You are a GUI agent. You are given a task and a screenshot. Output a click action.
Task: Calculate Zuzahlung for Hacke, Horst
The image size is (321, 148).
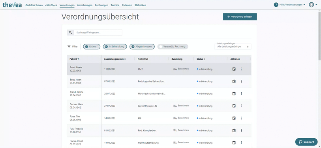(x=181, y=143)
